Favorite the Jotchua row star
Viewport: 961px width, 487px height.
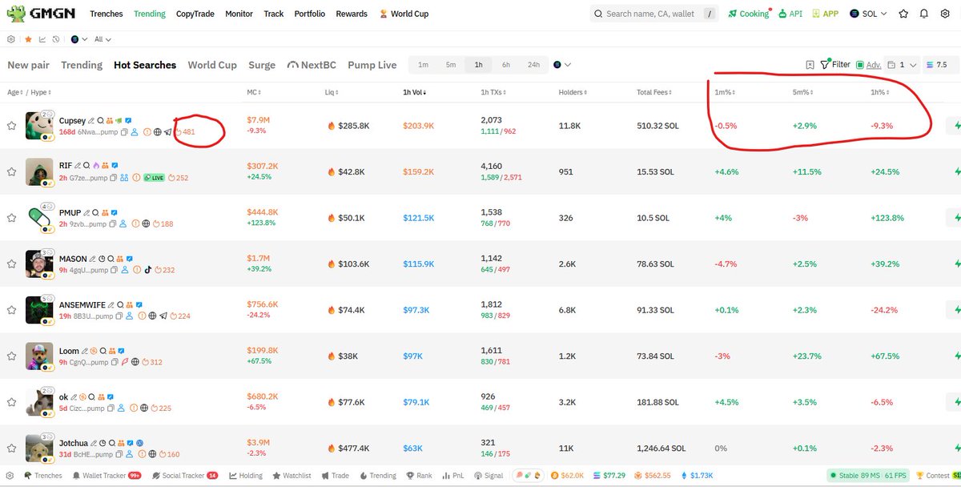pos(12,447)
